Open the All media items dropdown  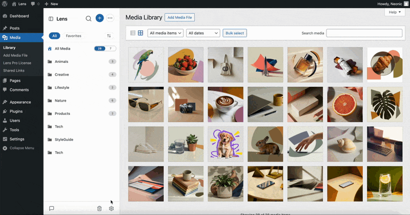[166, 33]
